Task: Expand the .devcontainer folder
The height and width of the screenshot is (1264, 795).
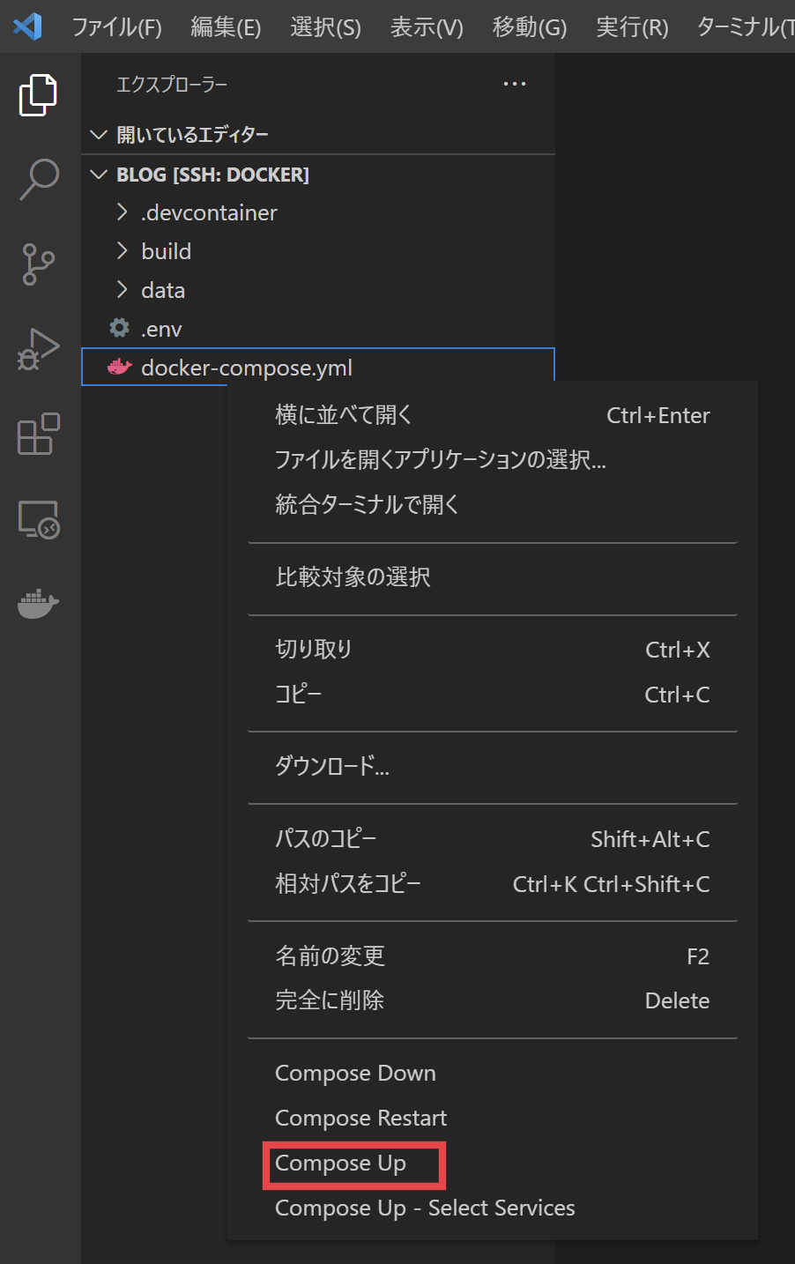Action: pyautogui.click(x=123, y=212)
